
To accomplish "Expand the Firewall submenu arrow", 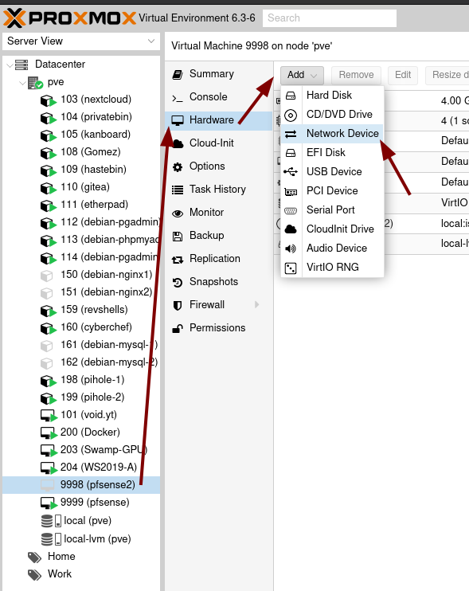I will coord(257,304).
